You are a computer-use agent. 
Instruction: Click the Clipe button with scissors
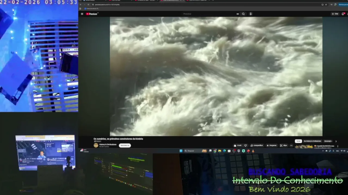(x=284, y=145)
